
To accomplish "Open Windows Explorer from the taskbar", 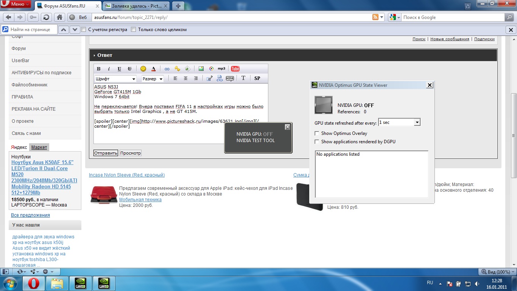I will pos(57,283).
